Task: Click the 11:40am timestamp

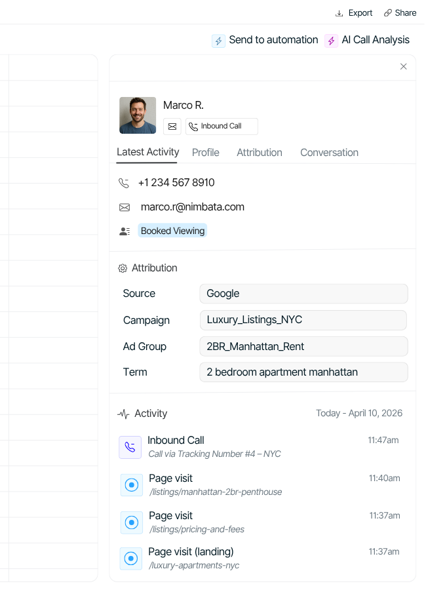Action: pyautogui.click(x=384, y=479)
